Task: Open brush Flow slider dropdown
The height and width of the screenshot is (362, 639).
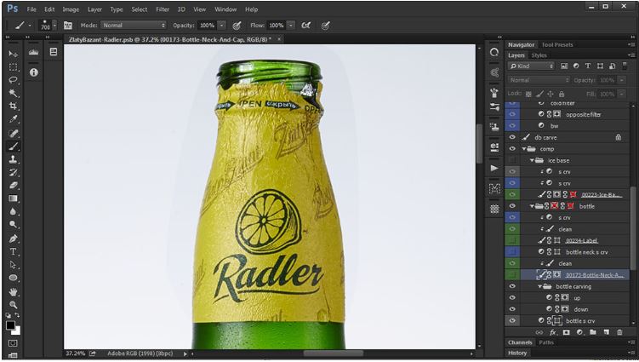Action: click(x=291, y=26)
